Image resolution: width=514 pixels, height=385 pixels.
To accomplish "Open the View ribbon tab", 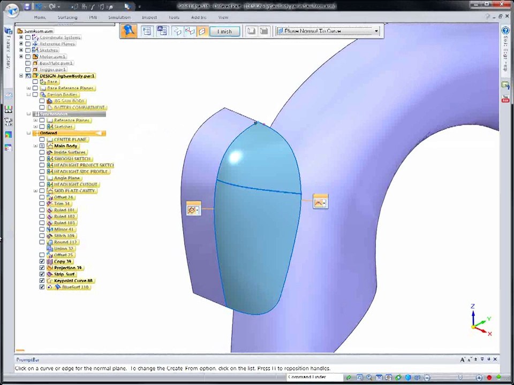I will pos(223,17).
